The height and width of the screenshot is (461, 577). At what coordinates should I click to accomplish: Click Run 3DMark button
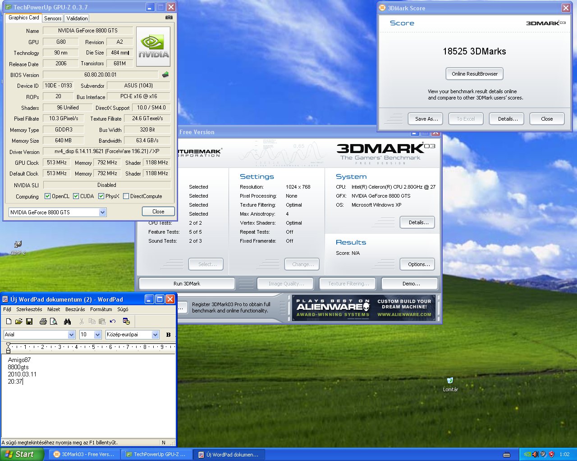tap(187, 284)
